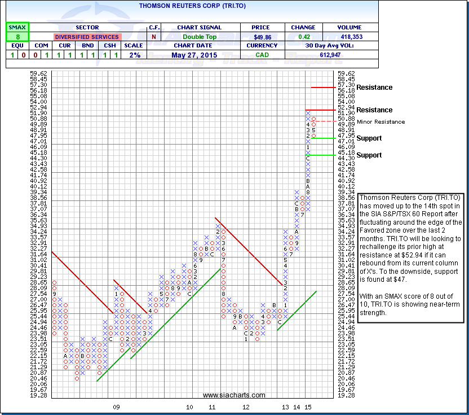Click the green Support line at 47.95
Image resolution: width=469 pixels, height=415 pixels.
pyautogui.click(x=324, y=138)
